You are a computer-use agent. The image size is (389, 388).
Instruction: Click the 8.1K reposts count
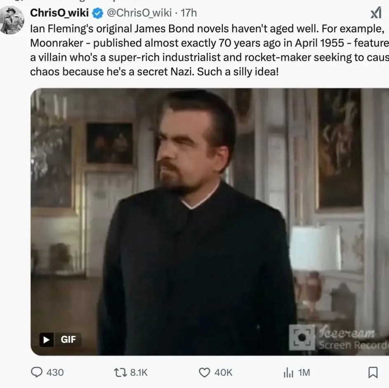[139, 373]
